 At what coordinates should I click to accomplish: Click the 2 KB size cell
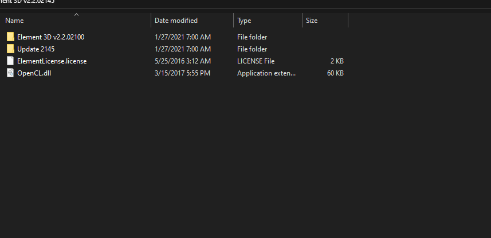[337, 61]
